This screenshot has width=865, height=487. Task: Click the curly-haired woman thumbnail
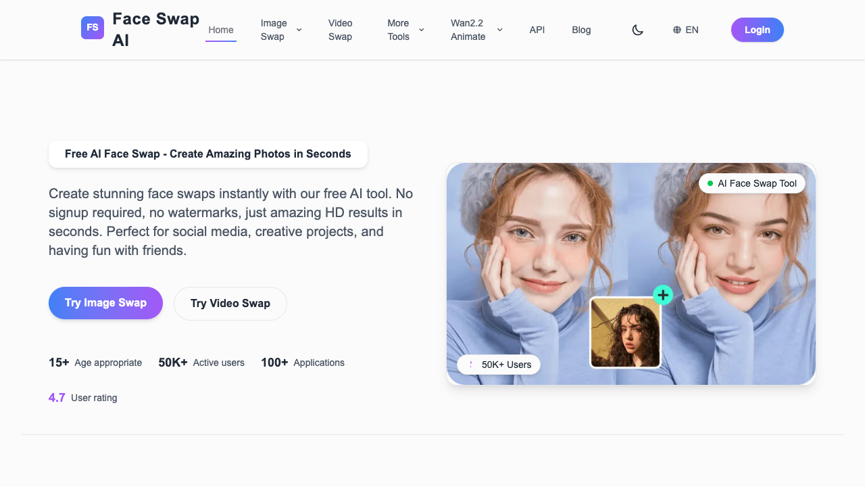(x=625, y=333)
